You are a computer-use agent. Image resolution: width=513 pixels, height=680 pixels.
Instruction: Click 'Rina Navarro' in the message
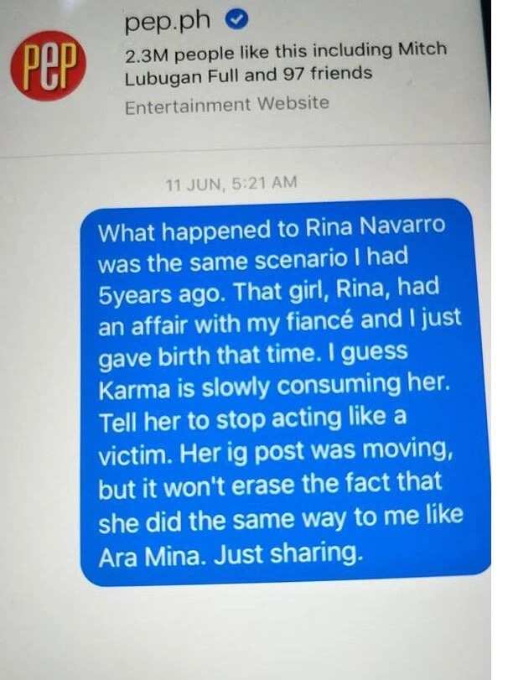(x=375, y=226)
